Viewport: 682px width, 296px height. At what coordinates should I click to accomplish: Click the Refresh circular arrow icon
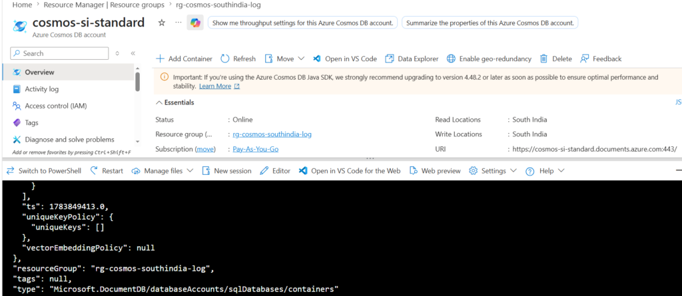225,59
